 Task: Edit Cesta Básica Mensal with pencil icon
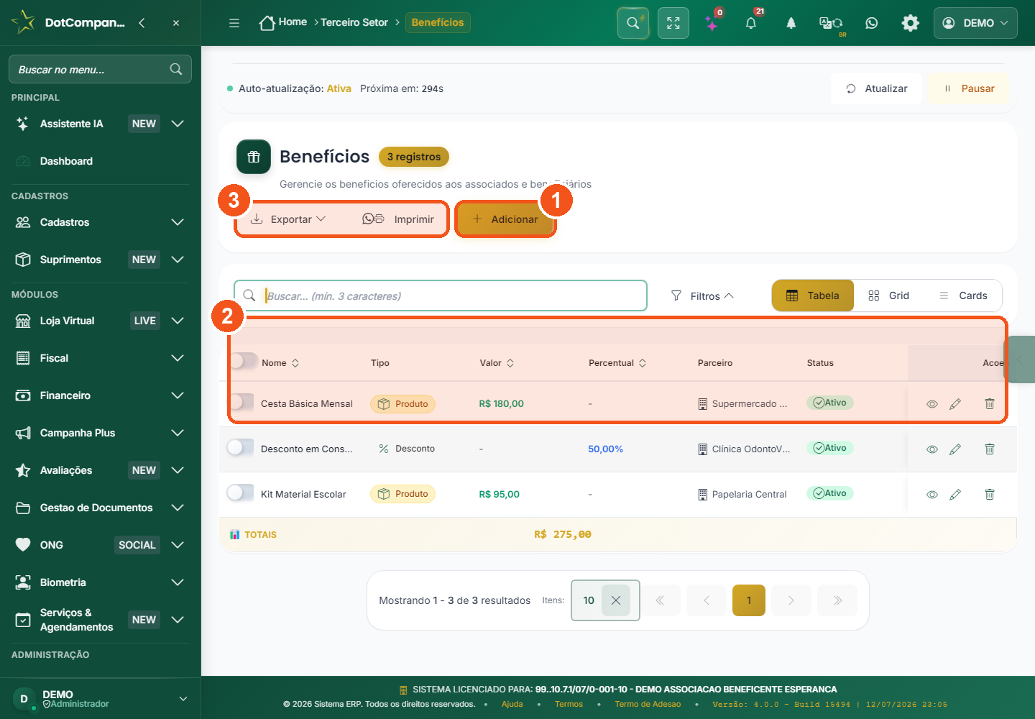tap(955, 404)
